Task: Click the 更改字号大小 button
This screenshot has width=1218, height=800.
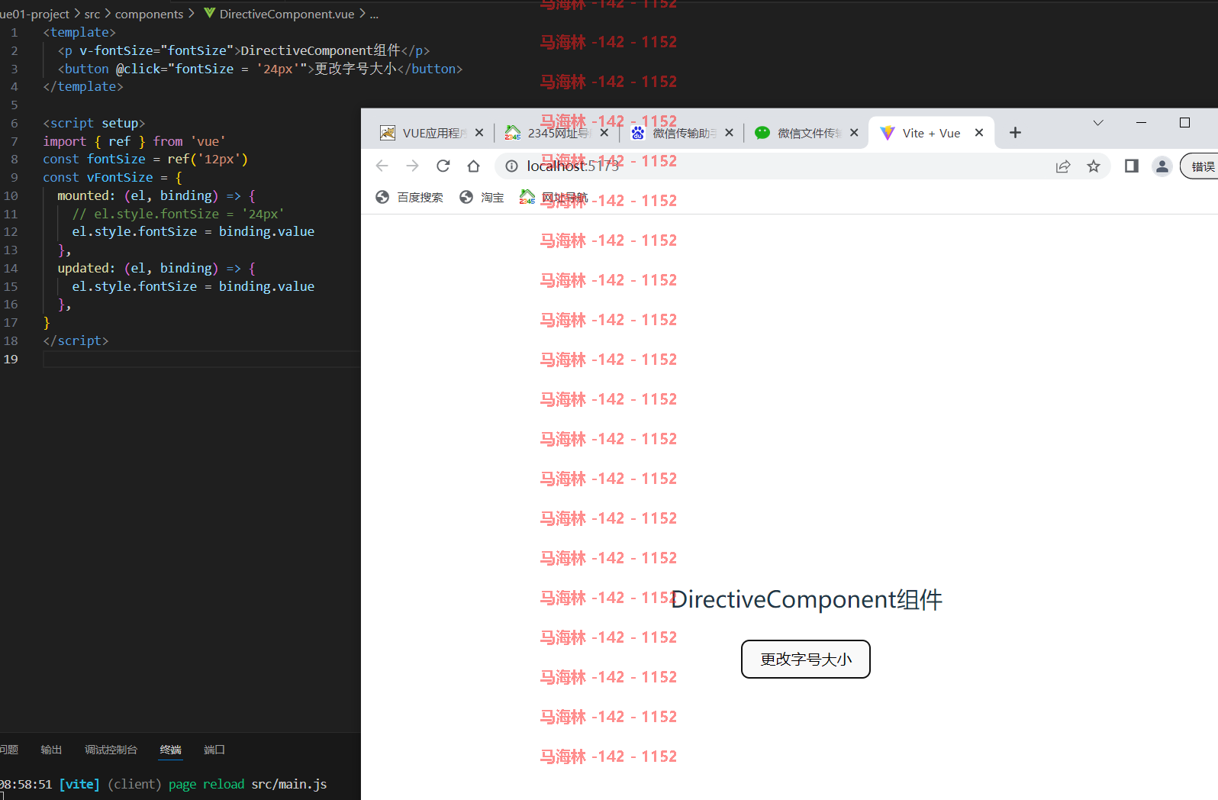Action: tap(806, 659)
